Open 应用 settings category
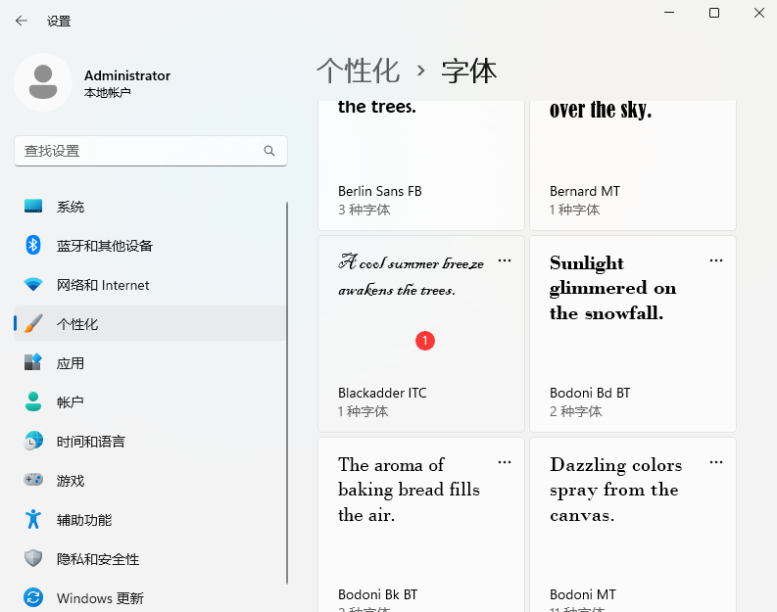The height and width of the screenshot is (612, 777). click(x=150, y=363)
